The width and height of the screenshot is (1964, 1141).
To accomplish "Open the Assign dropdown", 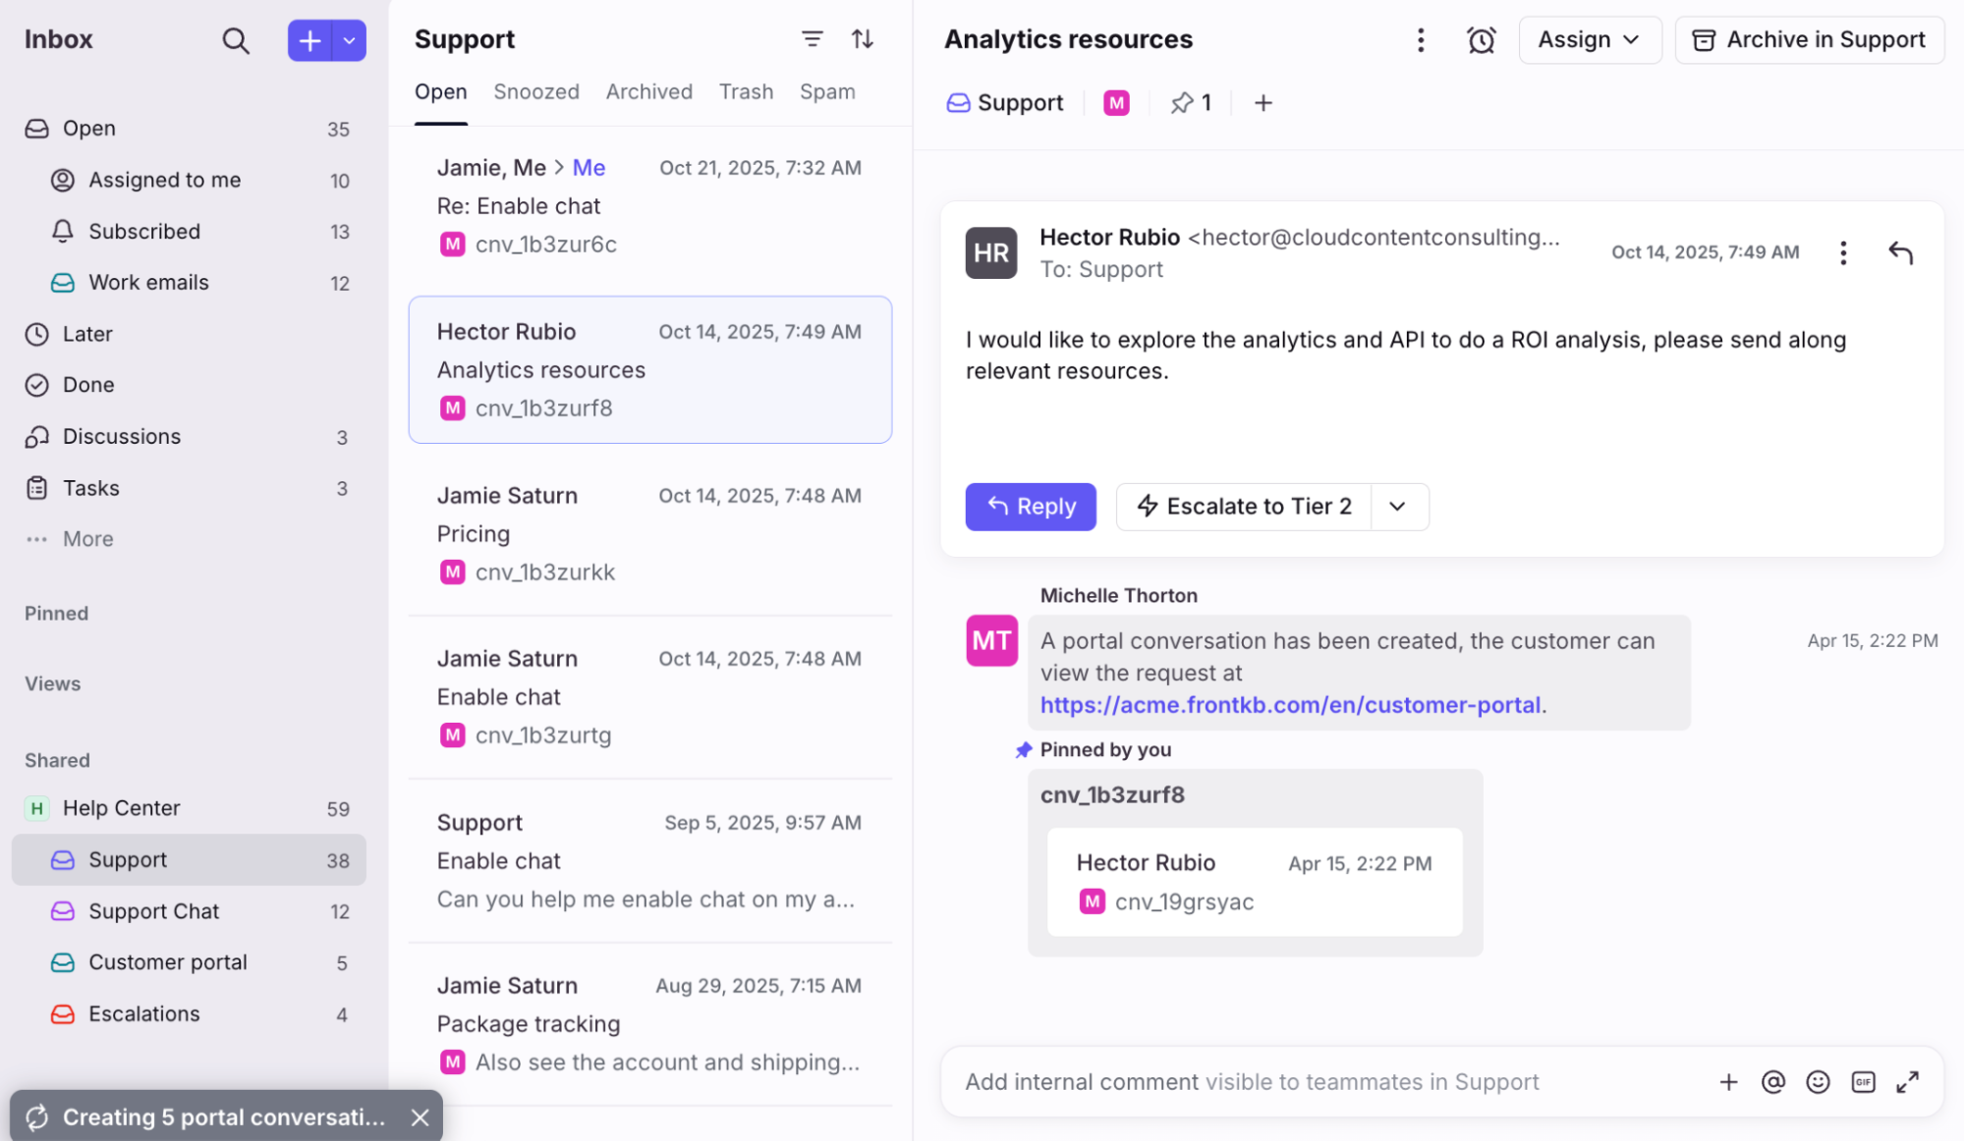I will coord(1589,40).
